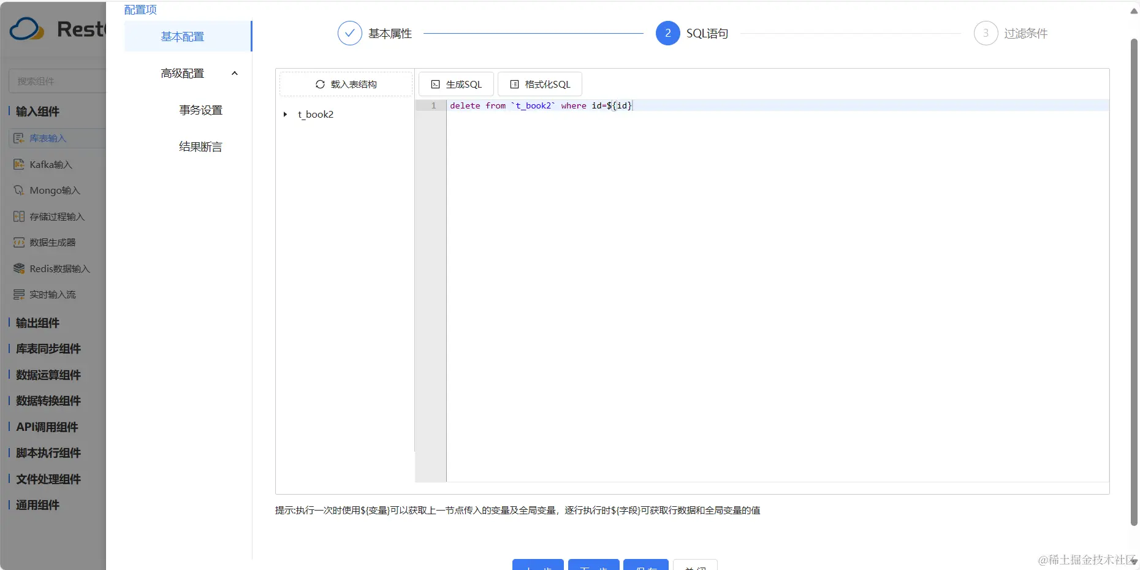The image size is (1140, 570).
Task: Open the API调用组件 category
Action: coord(47,427)
